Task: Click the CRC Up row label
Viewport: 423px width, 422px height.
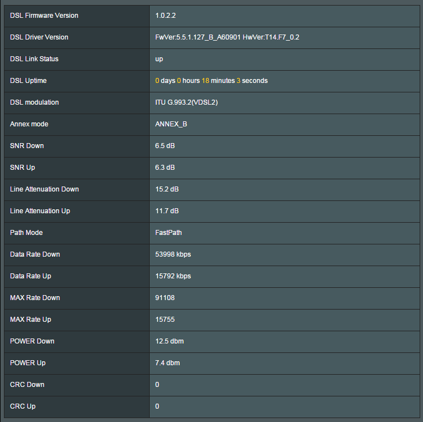Action: coord(23,406)
